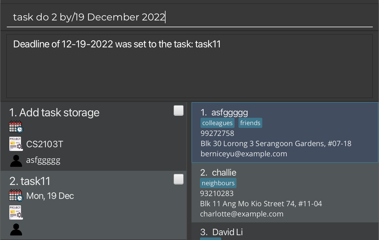Select the David Li contact entry
The width and height of the screenshot is (379, 240).
[x=285, y=231]
